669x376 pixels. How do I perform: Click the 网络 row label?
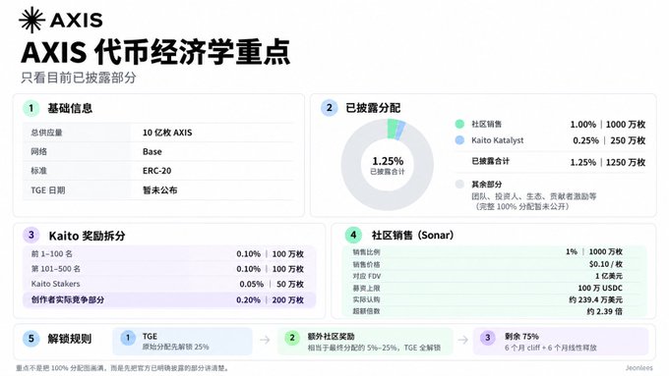coord(38,151)
